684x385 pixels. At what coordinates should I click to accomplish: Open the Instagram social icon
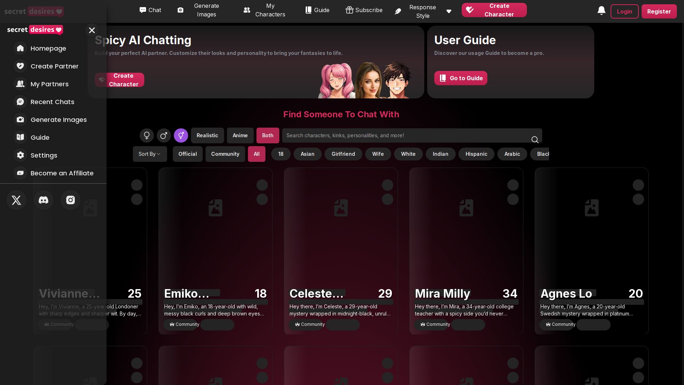pos(71,200)
